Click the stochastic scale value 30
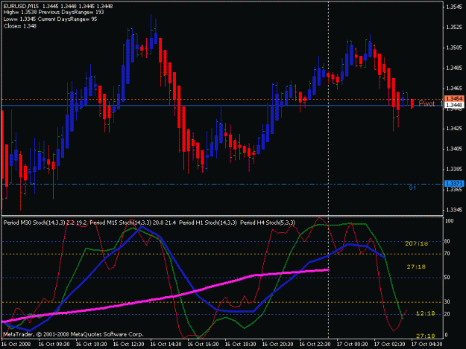 447,302
